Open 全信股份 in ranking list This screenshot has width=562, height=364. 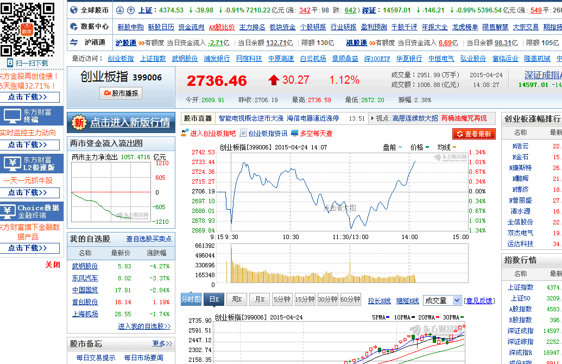coord(520,222)
